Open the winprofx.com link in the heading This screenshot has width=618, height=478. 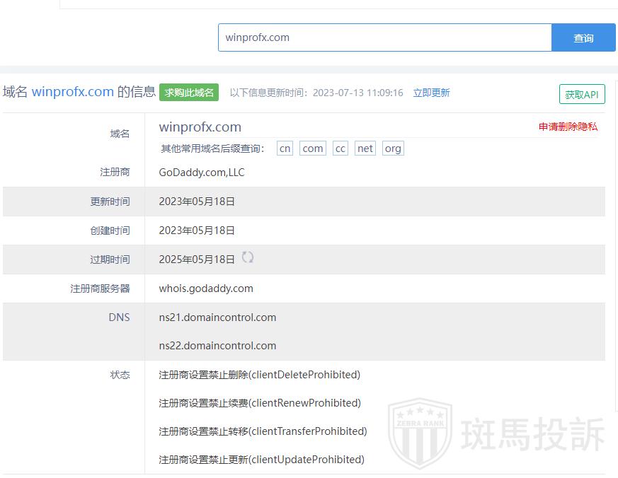72,92
